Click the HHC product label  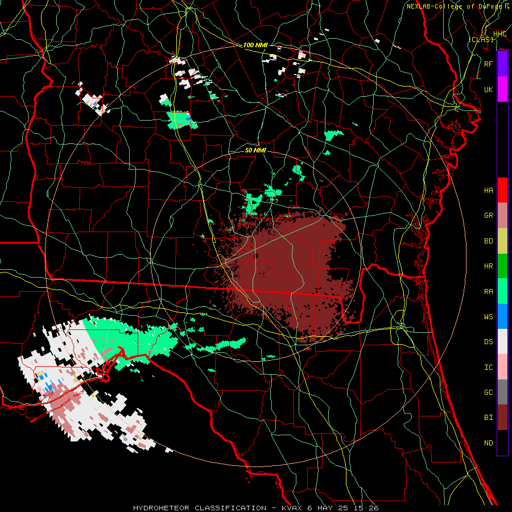coord(499,34)
